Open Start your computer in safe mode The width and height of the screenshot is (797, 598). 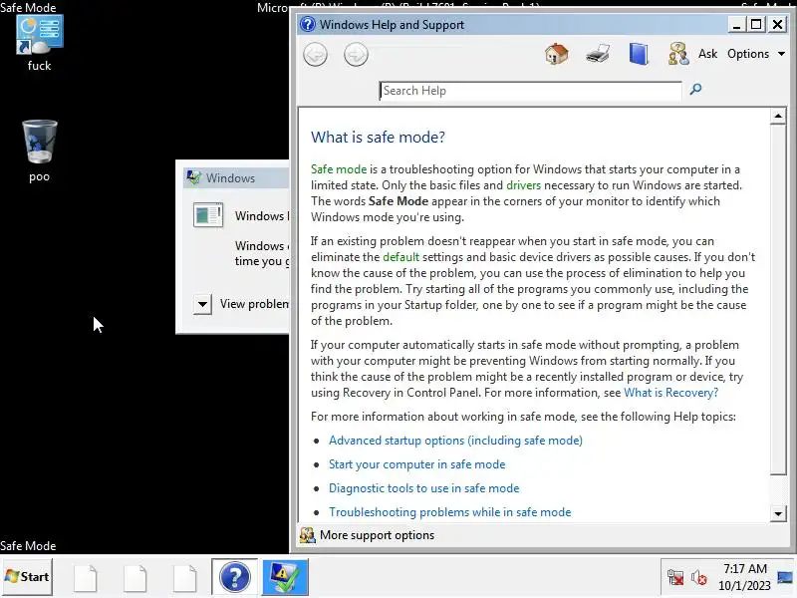pos(416,464)
